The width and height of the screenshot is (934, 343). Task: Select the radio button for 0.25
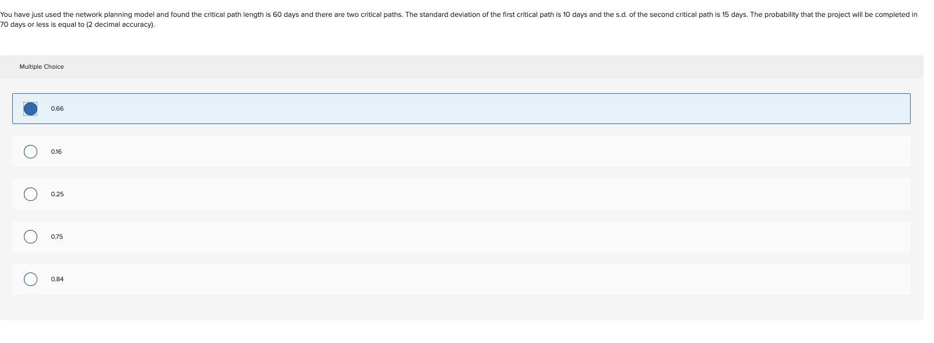(x=30, y=194)
